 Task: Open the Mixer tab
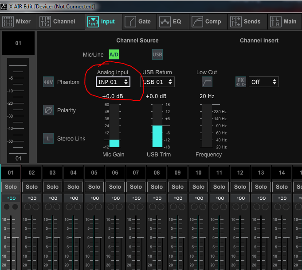pyautogui.click(x=18, y=22)
